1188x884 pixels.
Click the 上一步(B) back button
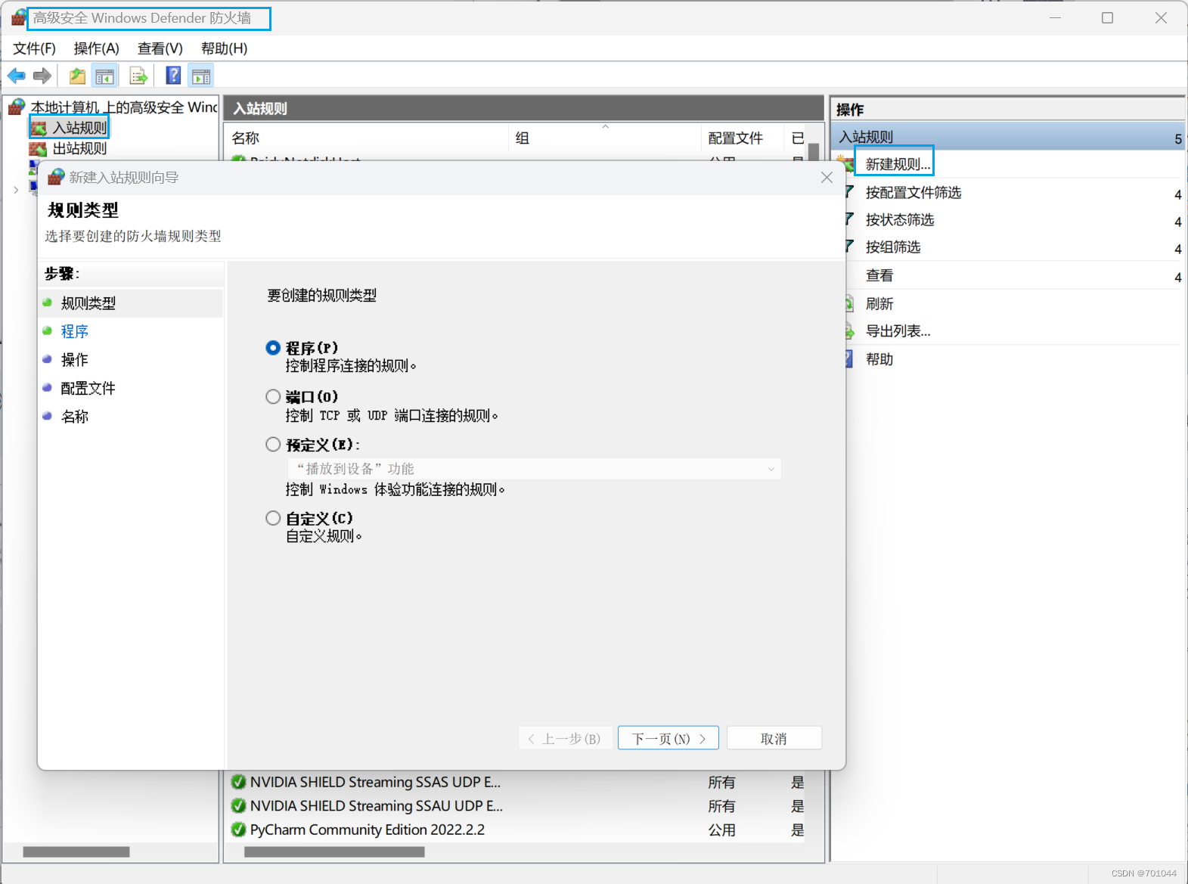[x=565, y=738]
